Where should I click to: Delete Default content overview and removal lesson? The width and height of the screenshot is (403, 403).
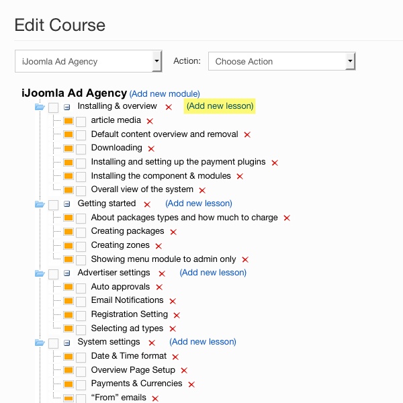[x=247, y=134]
